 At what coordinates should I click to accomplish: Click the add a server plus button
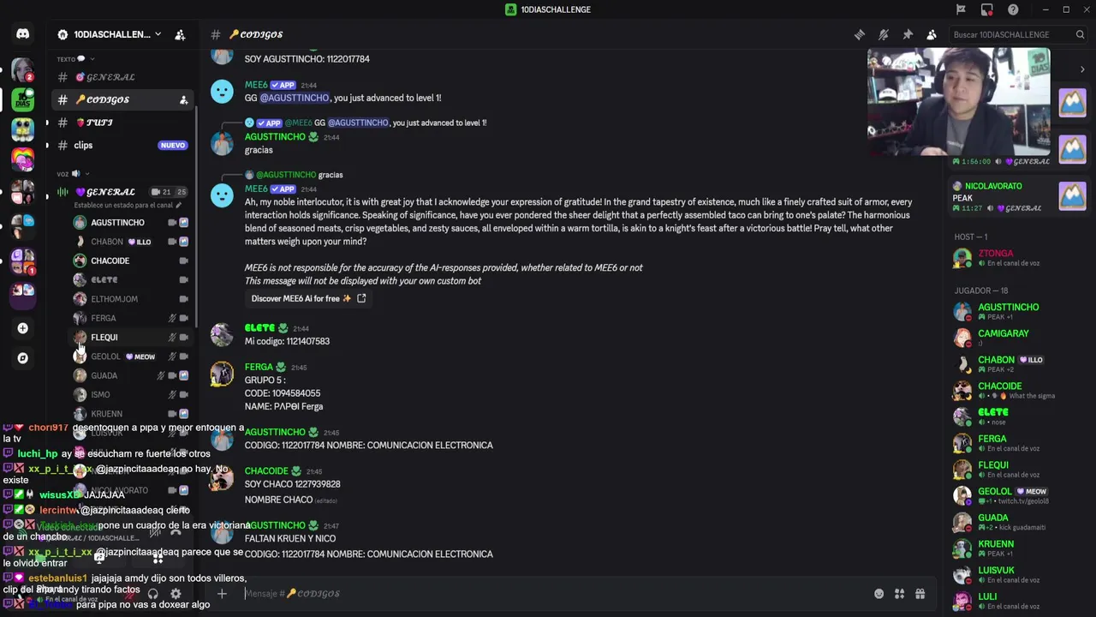23,328
